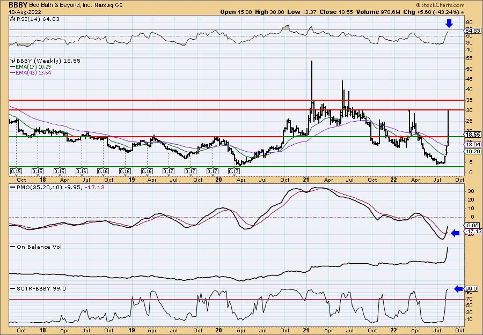Click the green 10.29 EMA axis tag

(x=473, y=151)
